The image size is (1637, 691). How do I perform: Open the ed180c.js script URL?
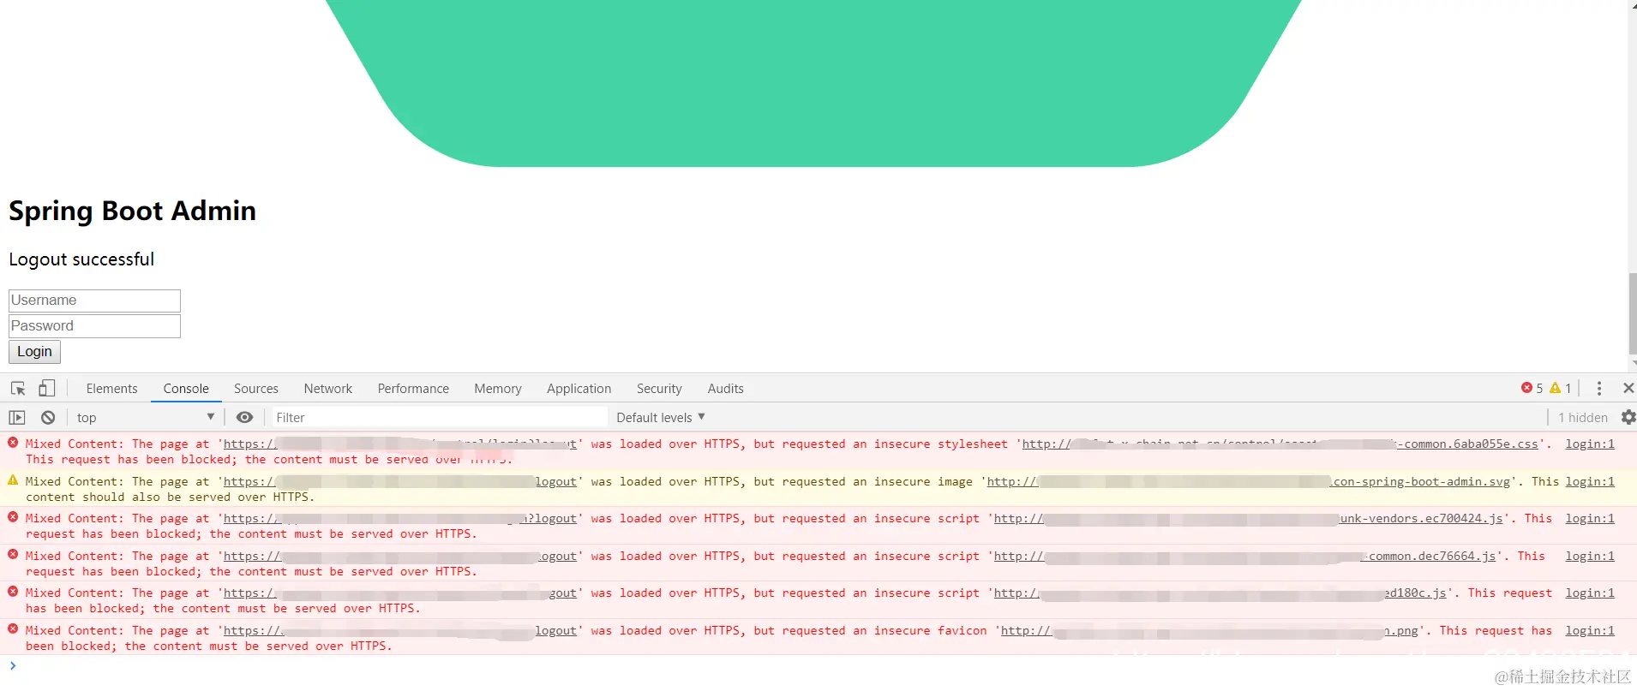[1220, 593]
